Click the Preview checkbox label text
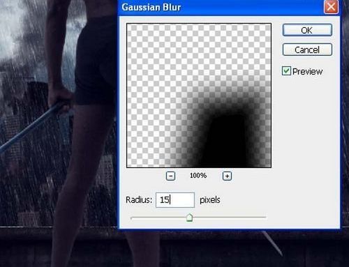 pos(307,71)
